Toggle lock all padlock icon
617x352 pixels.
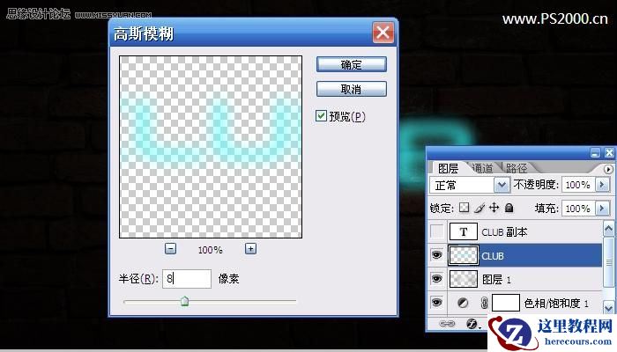tap(509, 208)
